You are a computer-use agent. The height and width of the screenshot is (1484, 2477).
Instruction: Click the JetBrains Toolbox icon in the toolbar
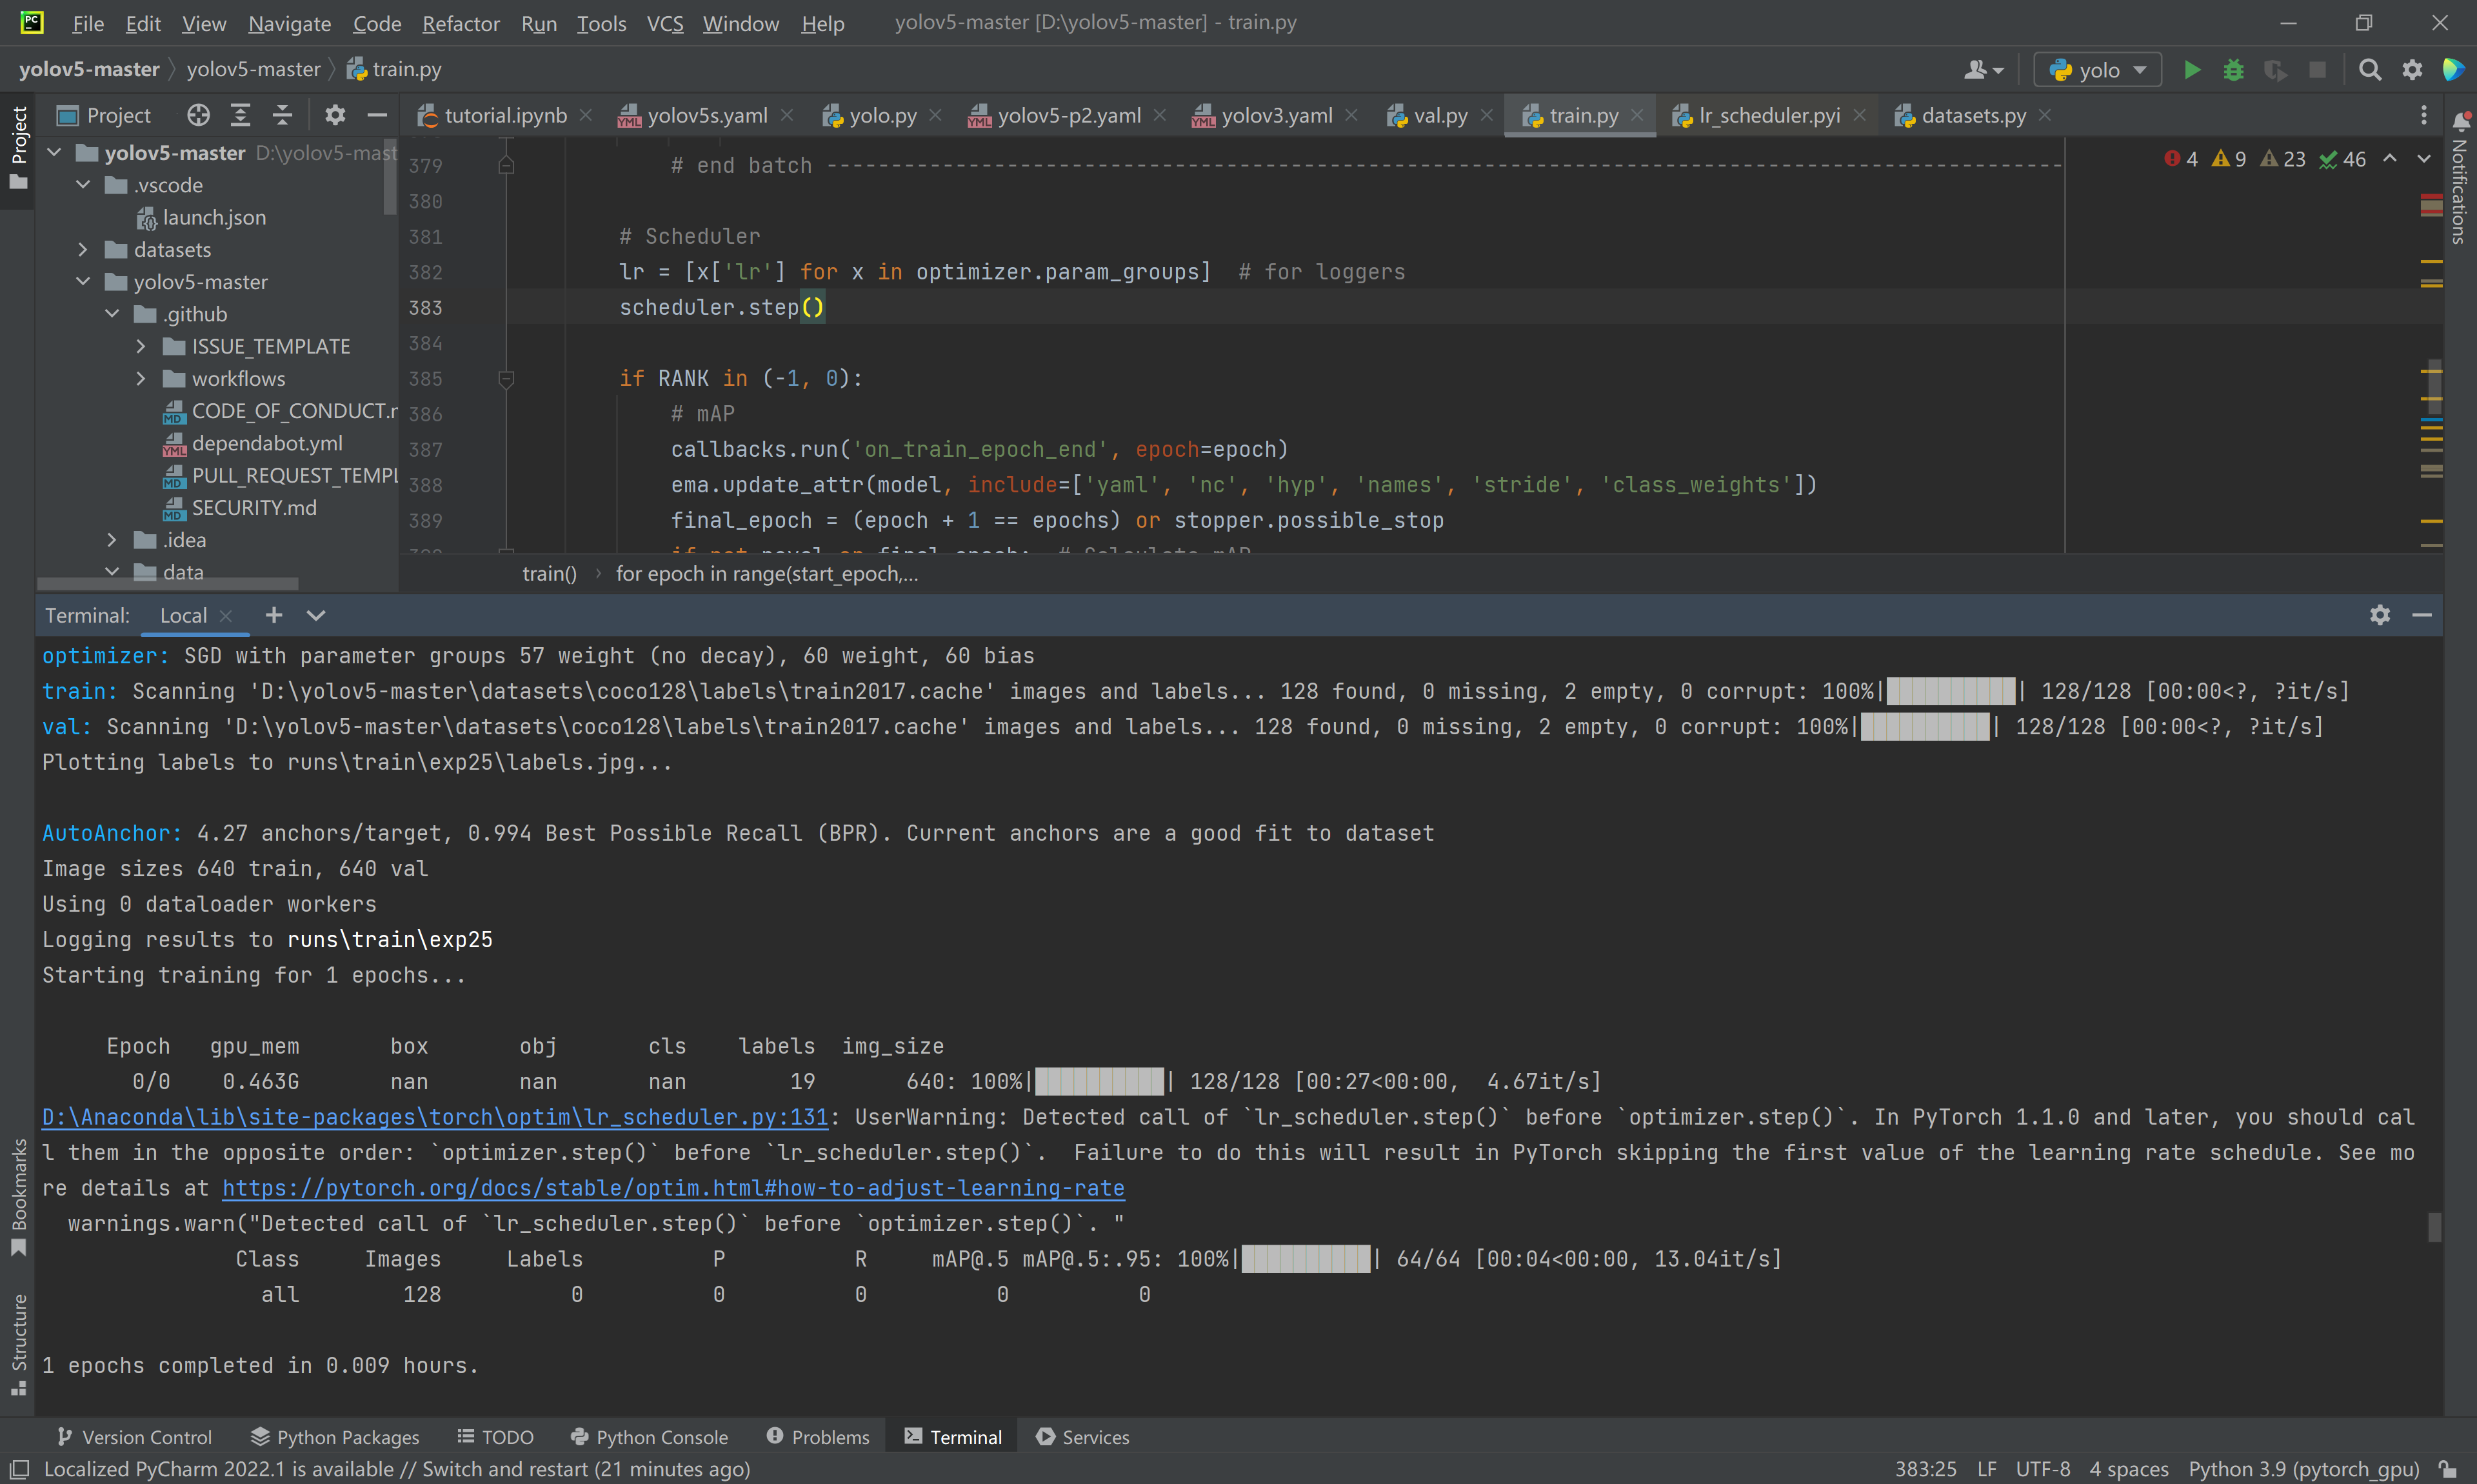tap(2453, 70)
